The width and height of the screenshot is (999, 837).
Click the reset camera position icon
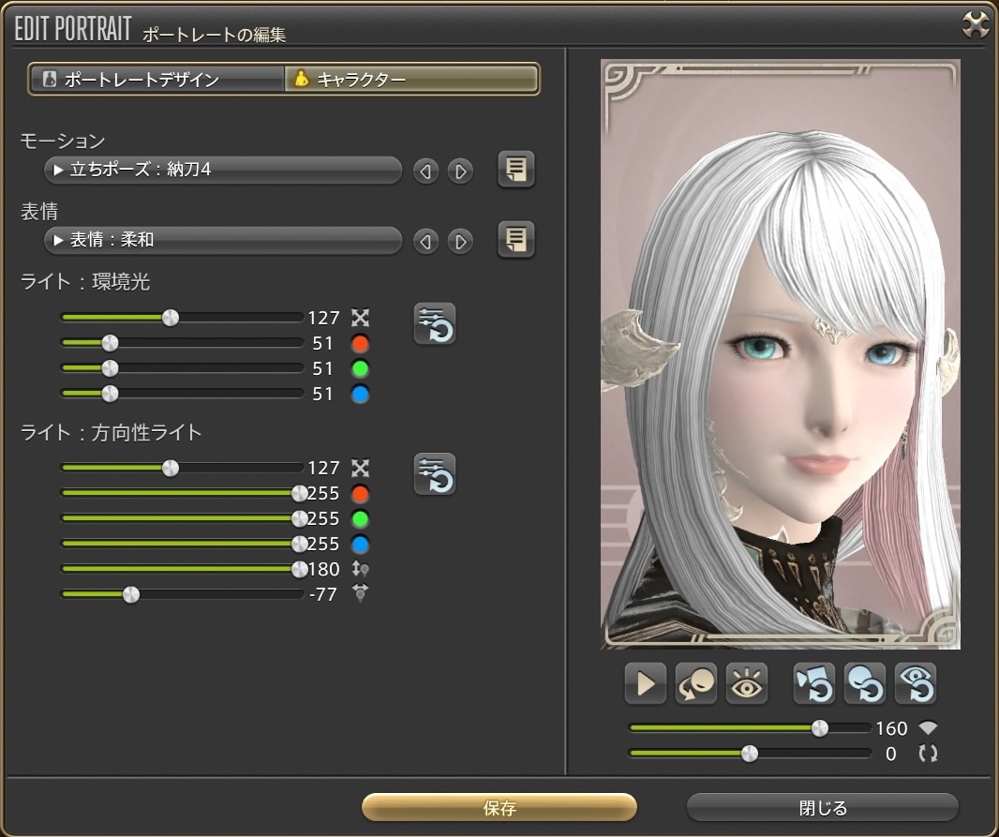(x=813, y=684)
